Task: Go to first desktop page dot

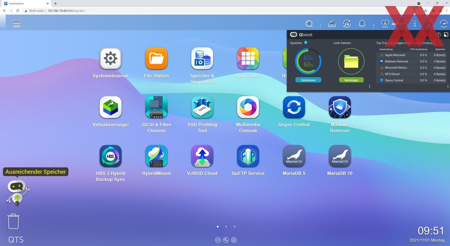Action: 217,227
